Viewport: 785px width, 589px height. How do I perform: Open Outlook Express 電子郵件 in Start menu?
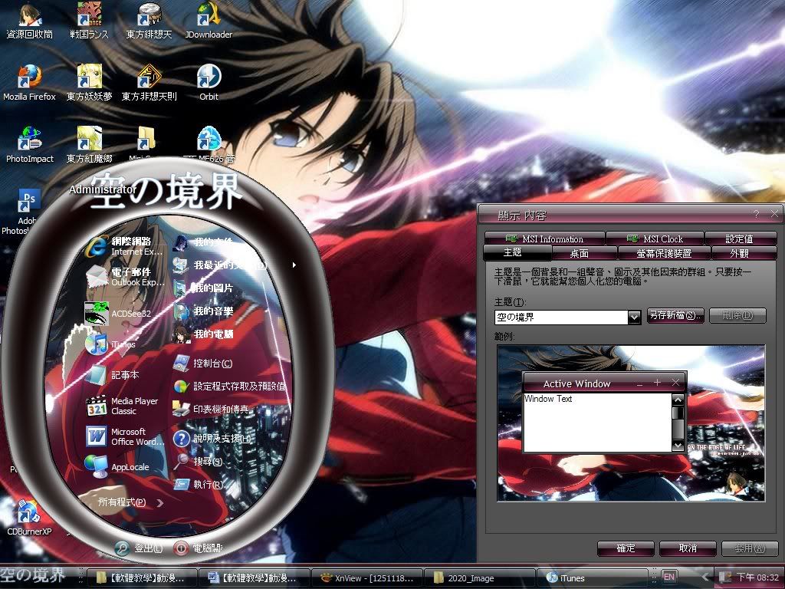125,277
